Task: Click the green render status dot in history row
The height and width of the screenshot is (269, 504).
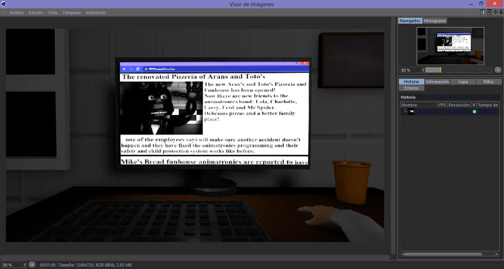Action: pyautogui.click(x=474, y=112)
